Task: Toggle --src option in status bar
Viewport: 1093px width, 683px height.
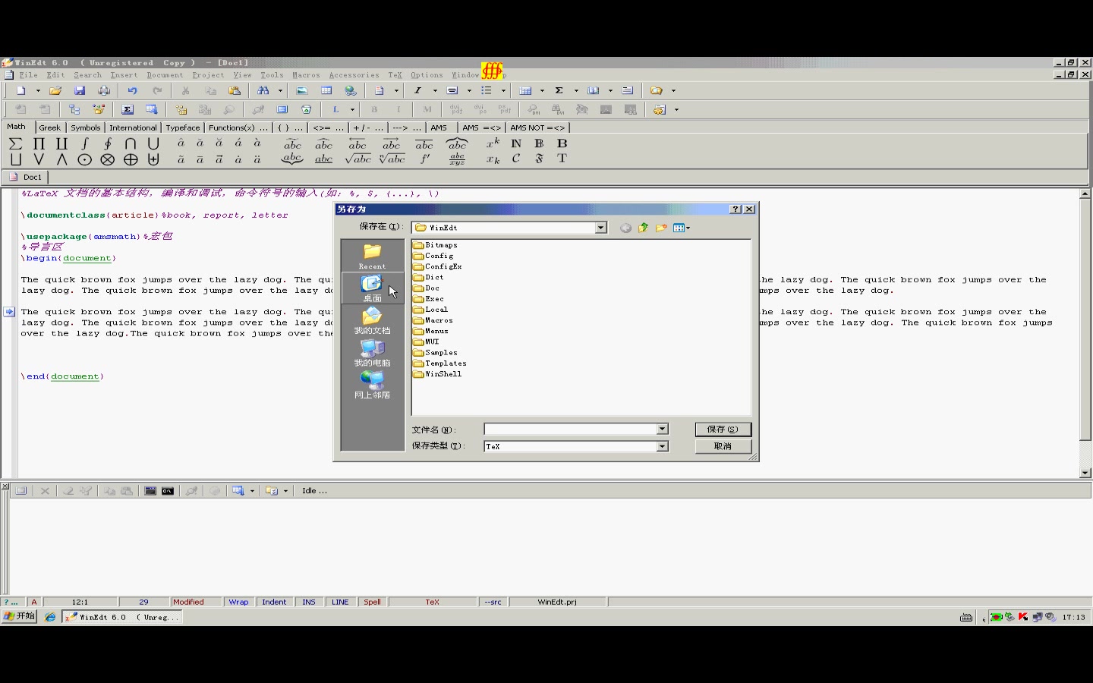Action: click(x=493, y=602)
